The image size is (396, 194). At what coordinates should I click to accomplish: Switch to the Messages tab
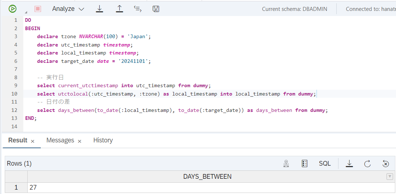pyautogui.click(x=60, y=140)
